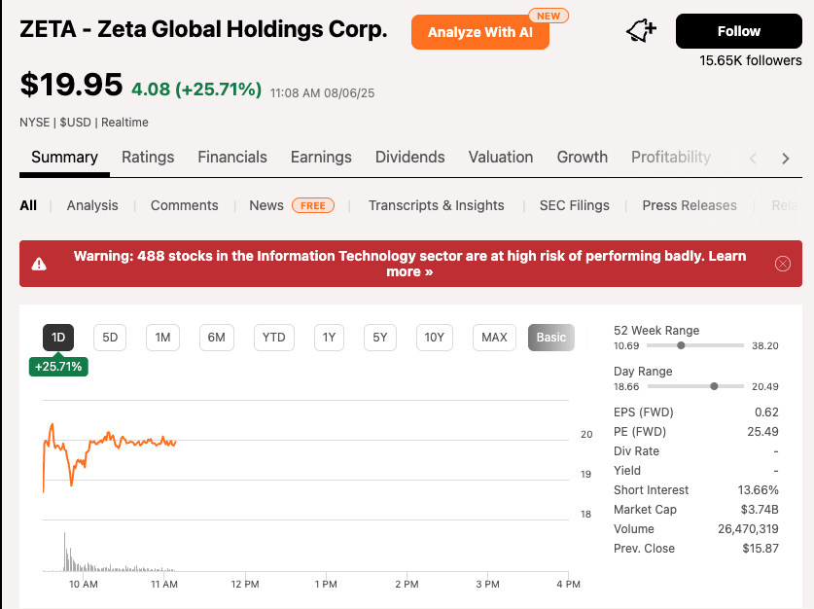
Task: Click the Market Cap value $3.74B
Action: (759, 510)
